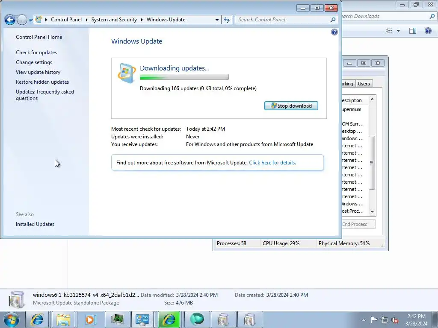Open Change settings link

[34, 62]
